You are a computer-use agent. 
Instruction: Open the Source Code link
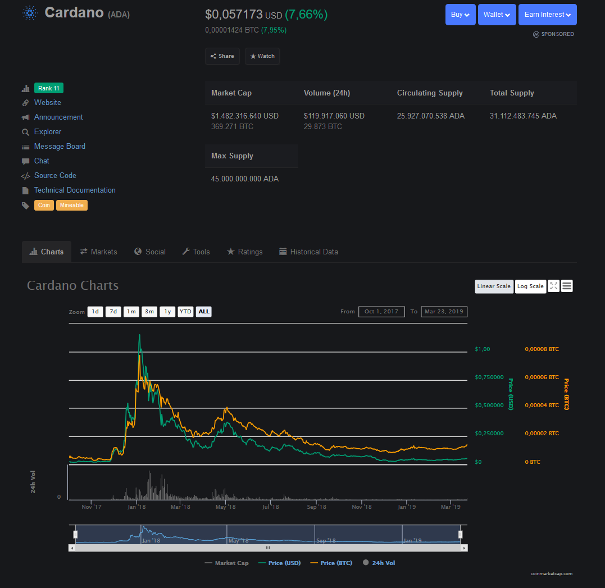[55, 176]
